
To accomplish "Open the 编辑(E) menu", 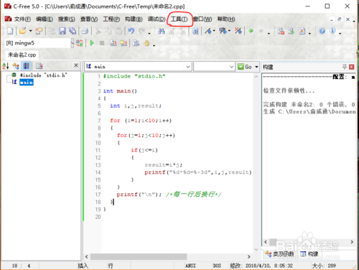I will (x=45, y=19).
